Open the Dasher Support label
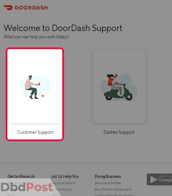 coord(119,132)
